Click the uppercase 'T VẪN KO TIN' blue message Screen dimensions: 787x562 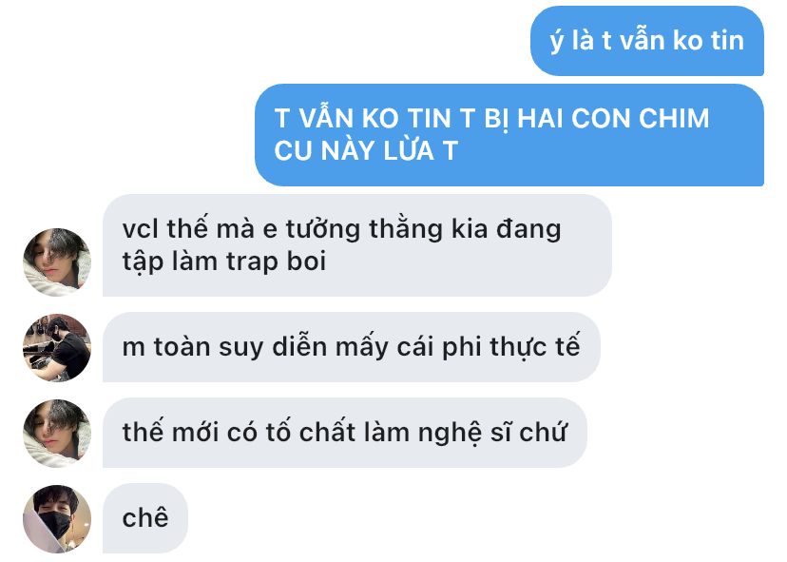tap(509, 135)
